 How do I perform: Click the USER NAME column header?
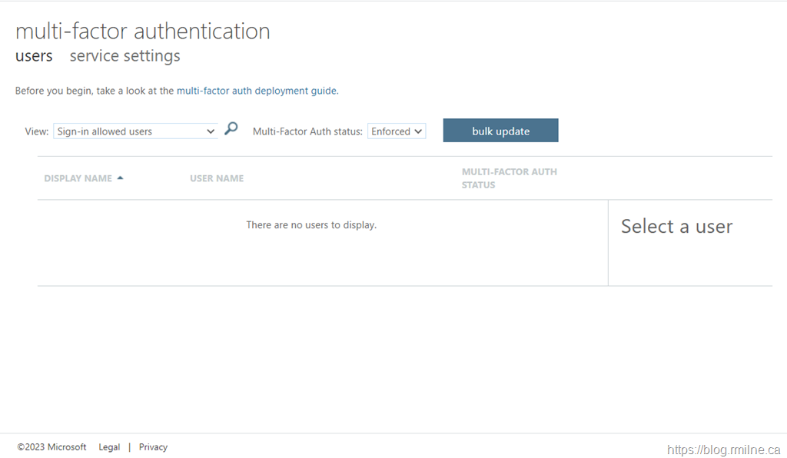(217, 178)
